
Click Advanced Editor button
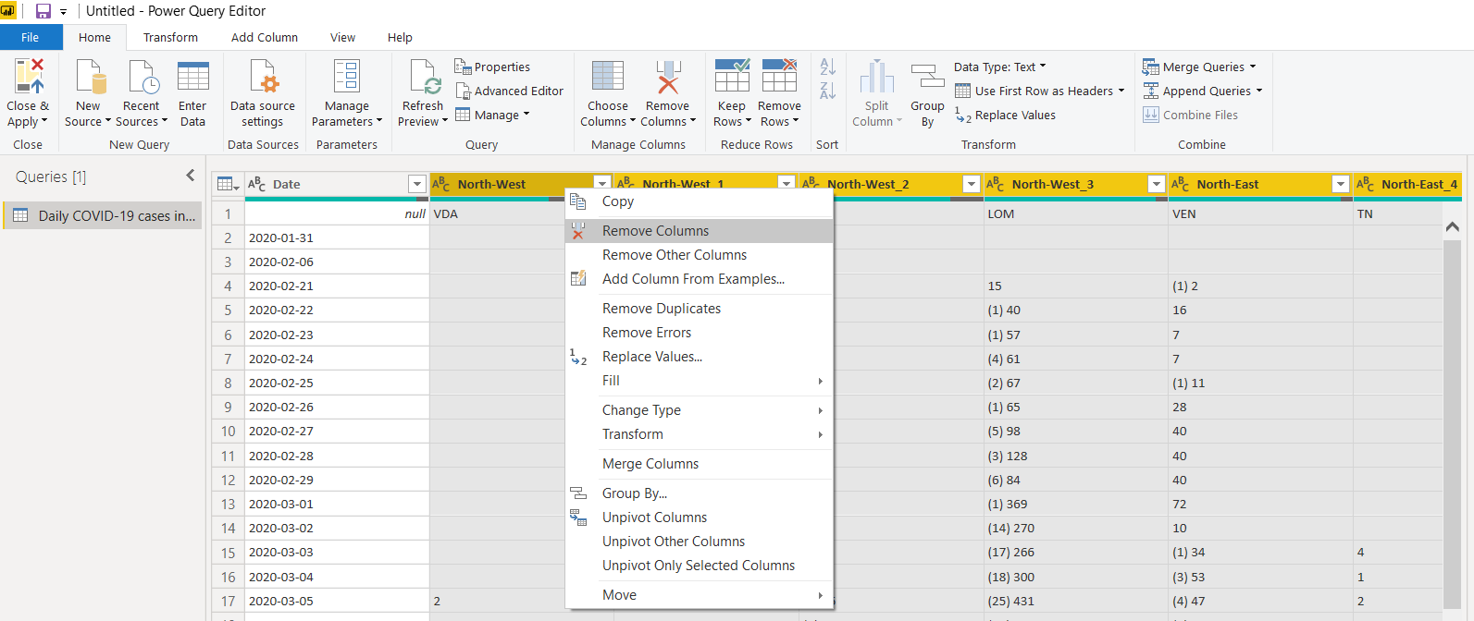pyautogui.click(x=518, y=91)
